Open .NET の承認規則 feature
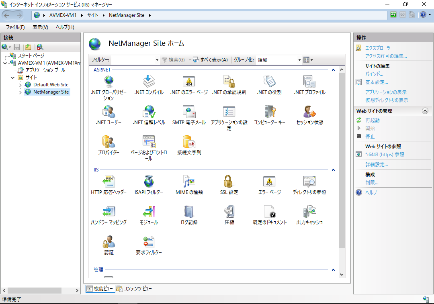The height and width of the screenshot is (304, 434). (x=229, y=85)
